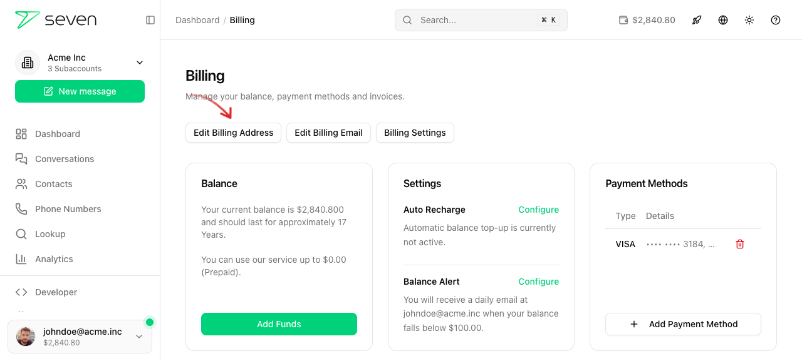
Task: Focus the Search input field
Action: 476,20
